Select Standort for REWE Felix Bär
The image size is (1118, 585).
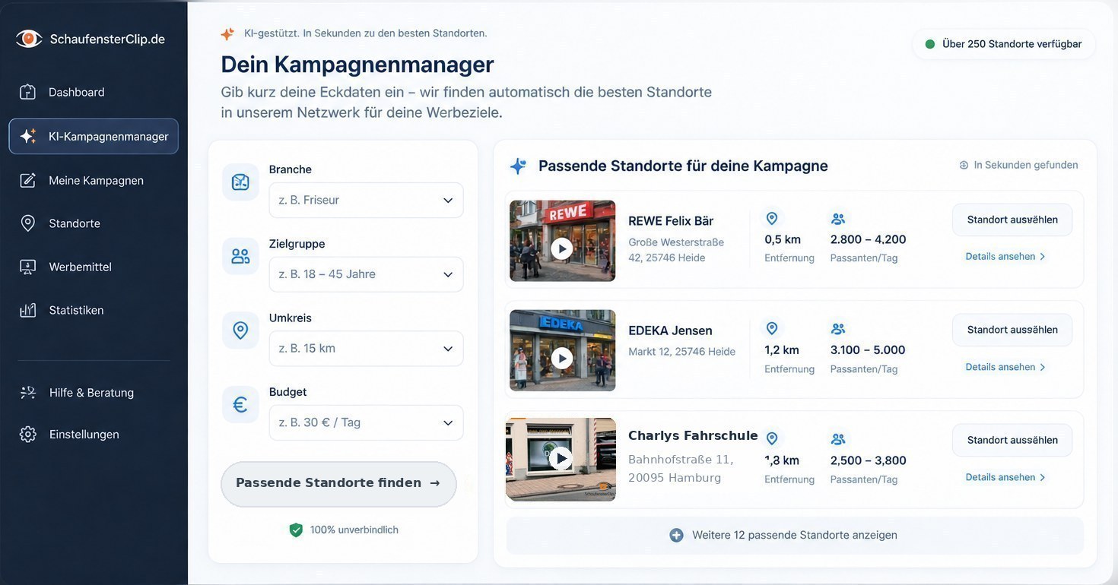(1012, 220)
